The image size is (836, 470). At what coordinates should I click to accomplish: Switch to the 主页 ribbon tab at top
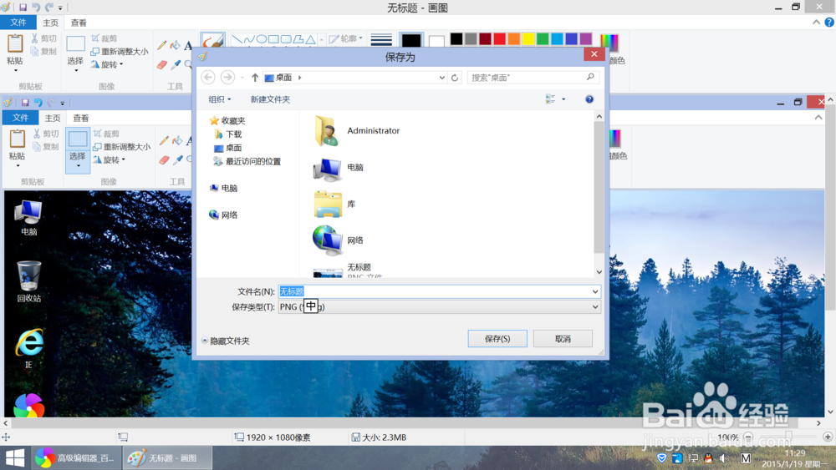[51, 23]
